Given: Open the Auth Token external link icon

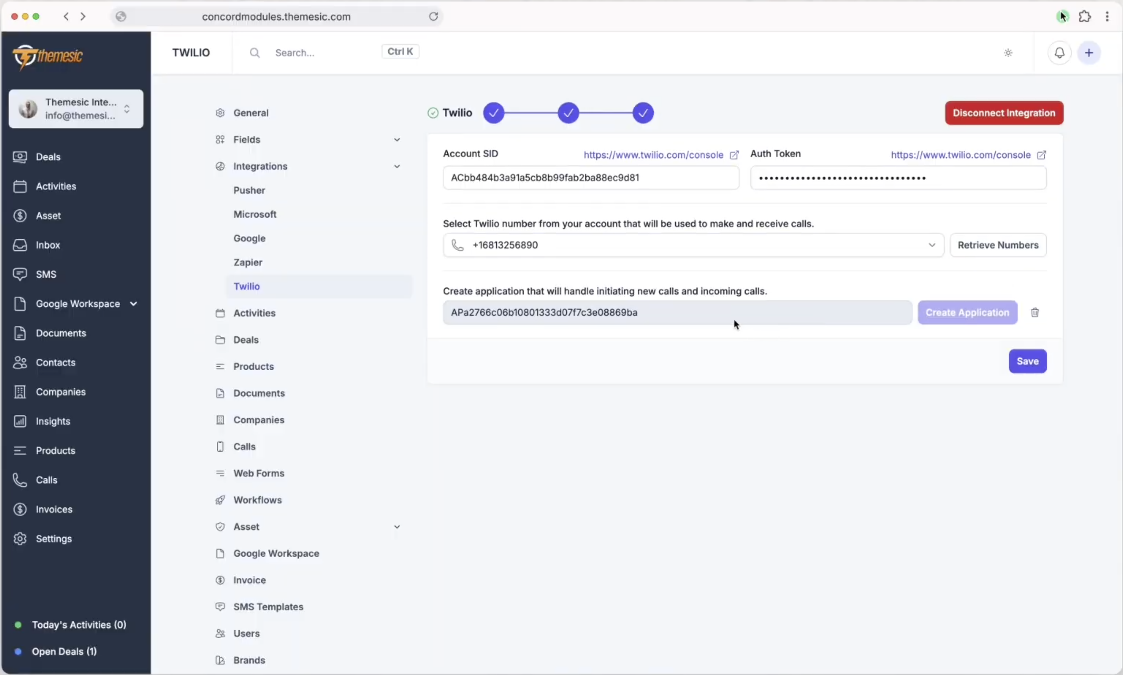Looking at the screenshot, I should (1042, 155).
